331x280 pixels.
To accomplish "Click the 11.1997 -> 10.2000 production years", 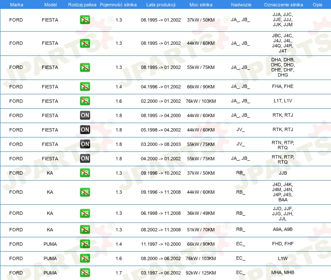I will [161, 244].
